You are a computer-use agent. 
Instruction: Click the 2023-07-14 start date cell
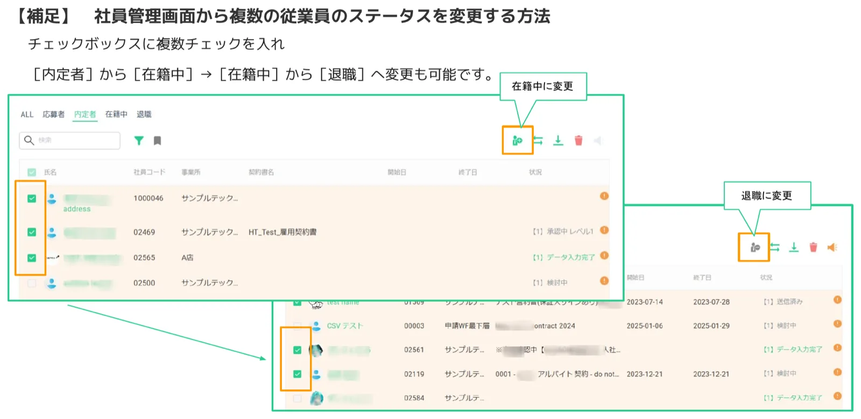645,302
